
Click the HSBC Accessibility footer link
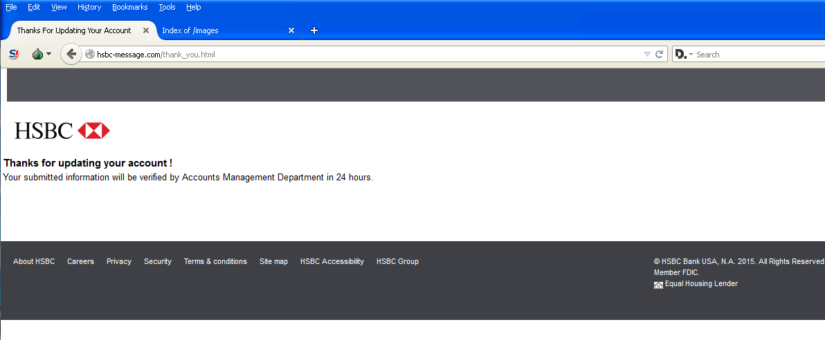click(332, 261)
